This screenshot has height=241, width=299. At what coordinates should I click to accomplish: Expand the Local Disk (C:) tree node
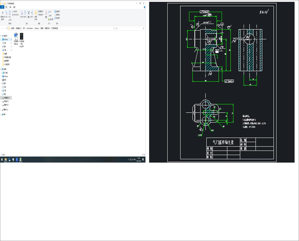click(x=1, y=98)
